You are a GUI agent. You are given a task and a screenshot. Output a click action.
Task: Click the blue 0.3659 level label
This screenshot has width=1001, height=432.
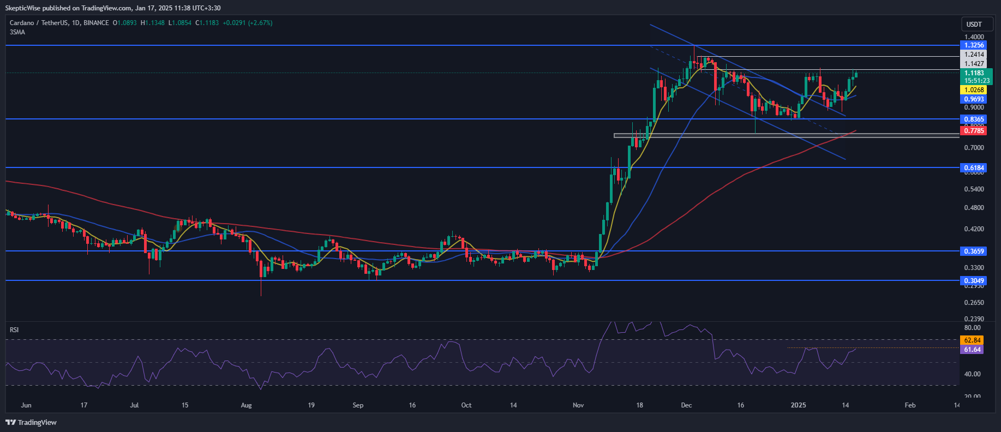(974, 251)
